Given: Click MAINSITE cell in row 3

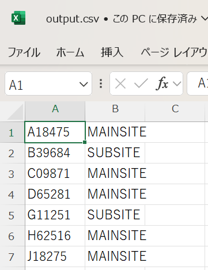Looking at the screenshot, I should (x=115, y=174).
